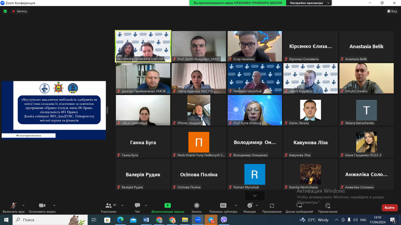Image resolution: width=401 pixels, height=225 pixels.
Task: Switch to Microsoft Word in the taskbar
Action: pyautogui.click(x=146, y=220)
